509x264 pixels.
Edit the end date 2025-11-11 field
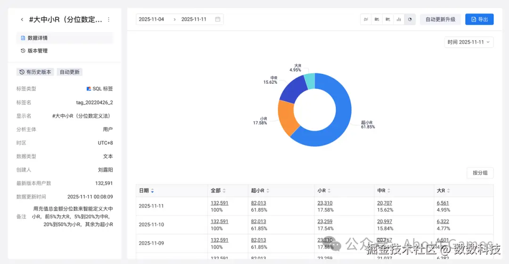point(194,19)
